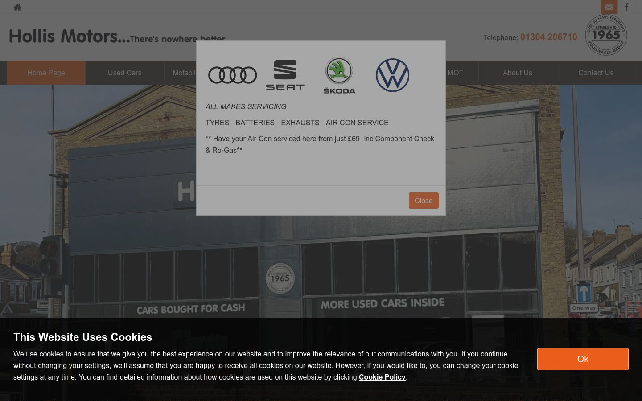Image resolution: width=642 pixels, height=401 pixels.
Task: Select the Home Page menu item
Action: 46,73
